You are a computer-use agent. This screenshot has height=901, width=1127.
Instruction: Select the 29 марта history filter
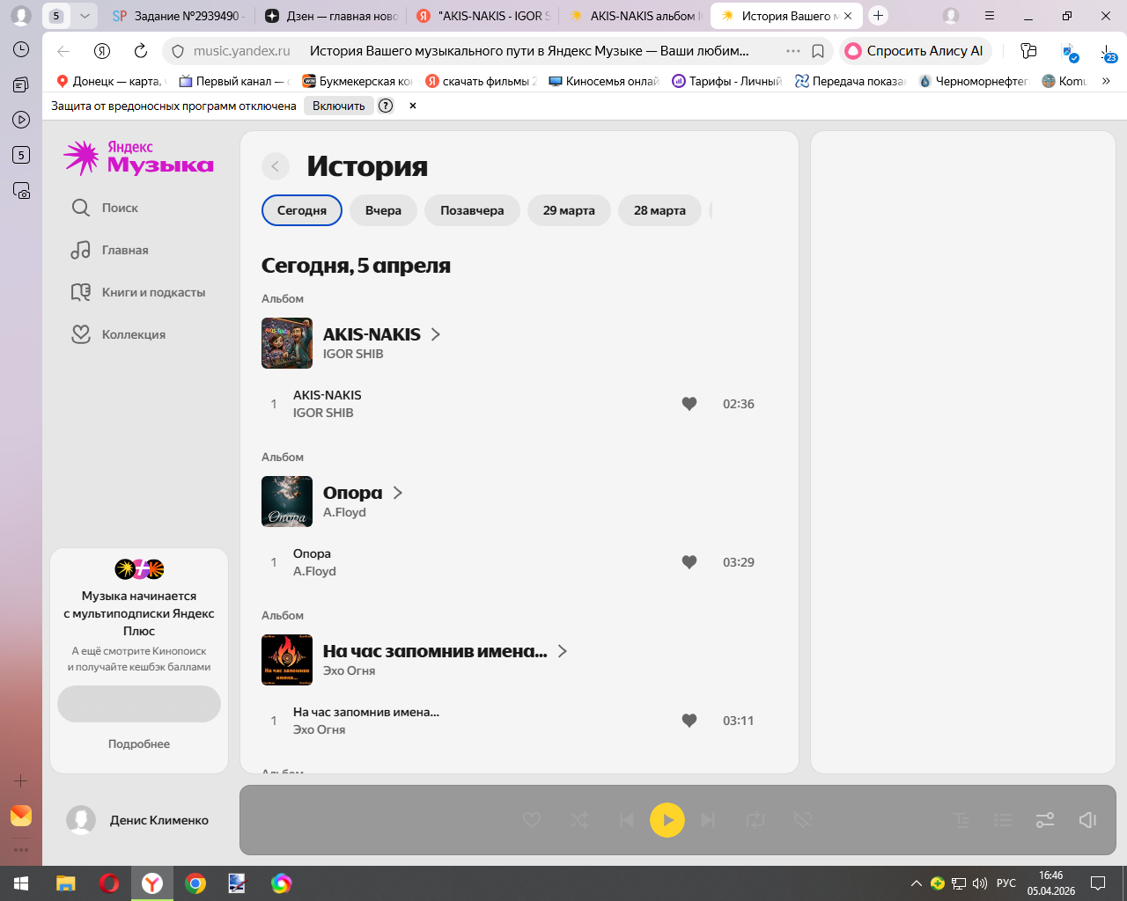click(x=569, y=210)
